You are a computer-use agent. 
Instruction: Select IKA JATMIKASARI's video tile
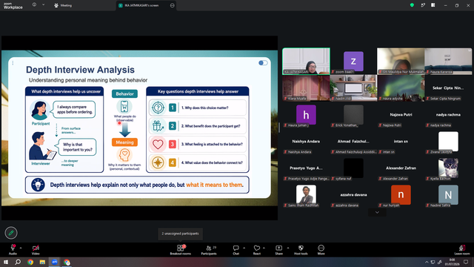pyautogui.click(x=306, y=61)
